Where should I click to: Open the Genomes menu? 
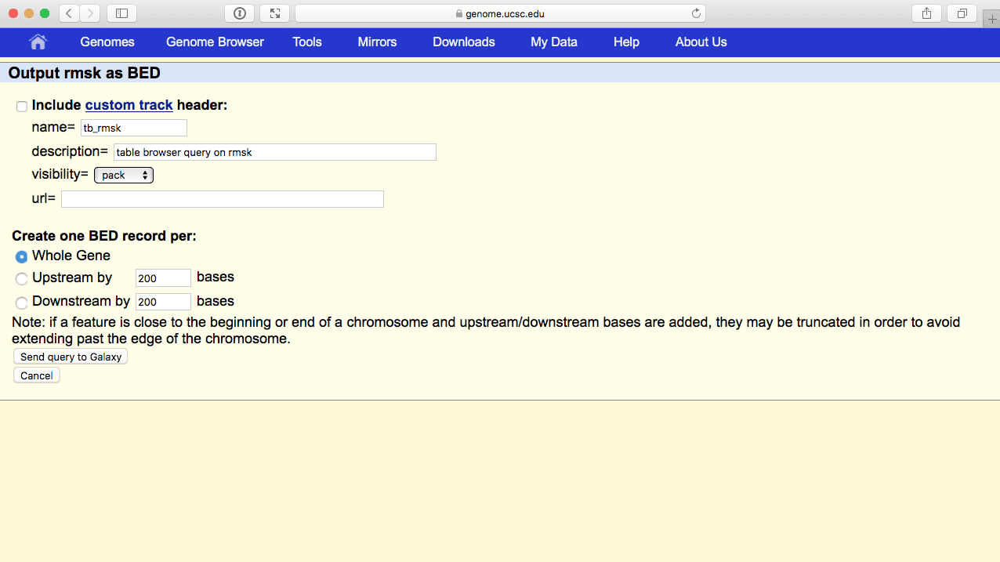pyautogui.click(x=107, y=42)
